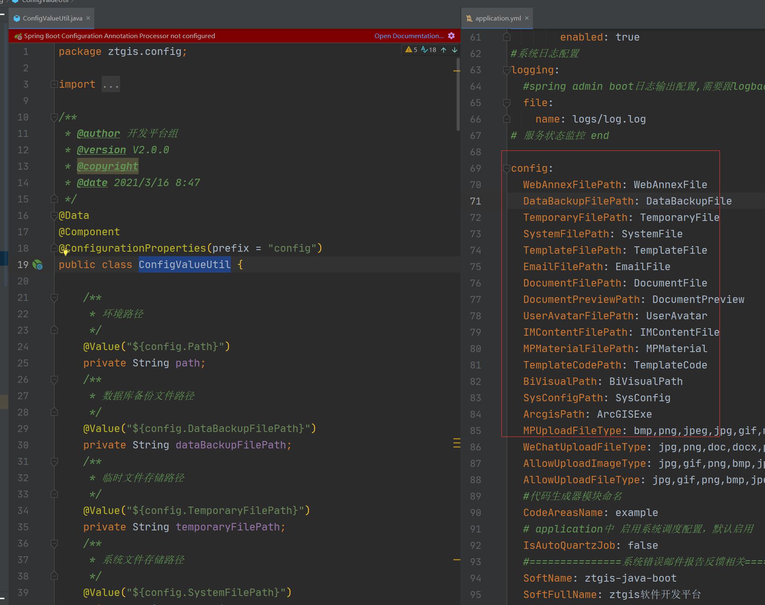
Task: Open the Open Documentation link
Action: [409, 36]
